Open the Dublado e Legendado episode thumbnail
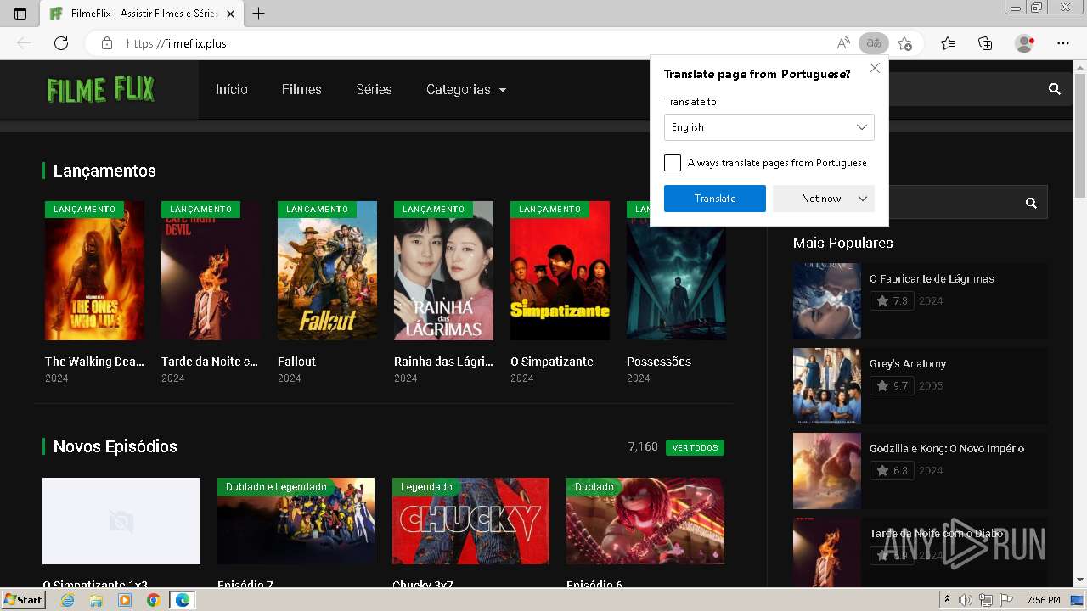The height and width of the screenshot is (611, 1087). (296, 521)
